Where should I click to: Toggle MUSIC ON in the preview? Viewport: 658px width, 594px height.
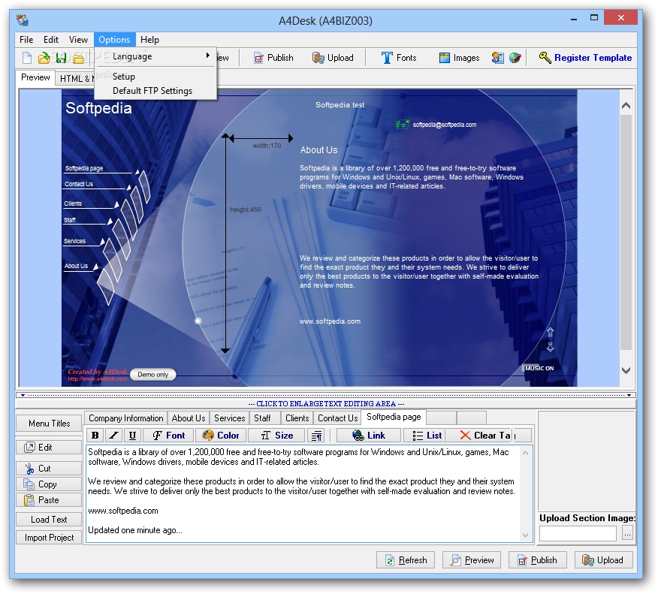point(539,368)
